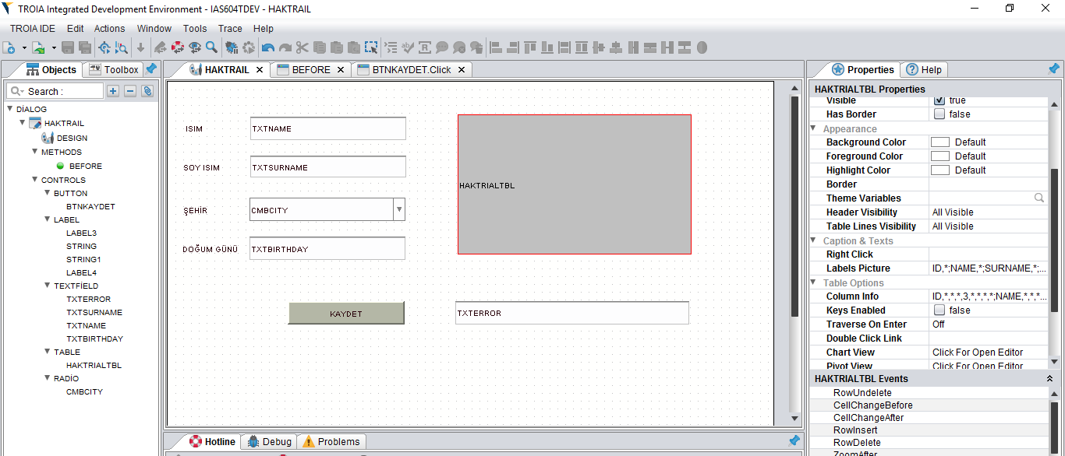This screenshot has height=456, width=1065.
Task: Click the link icon beside Search
Action: (147, 91)
